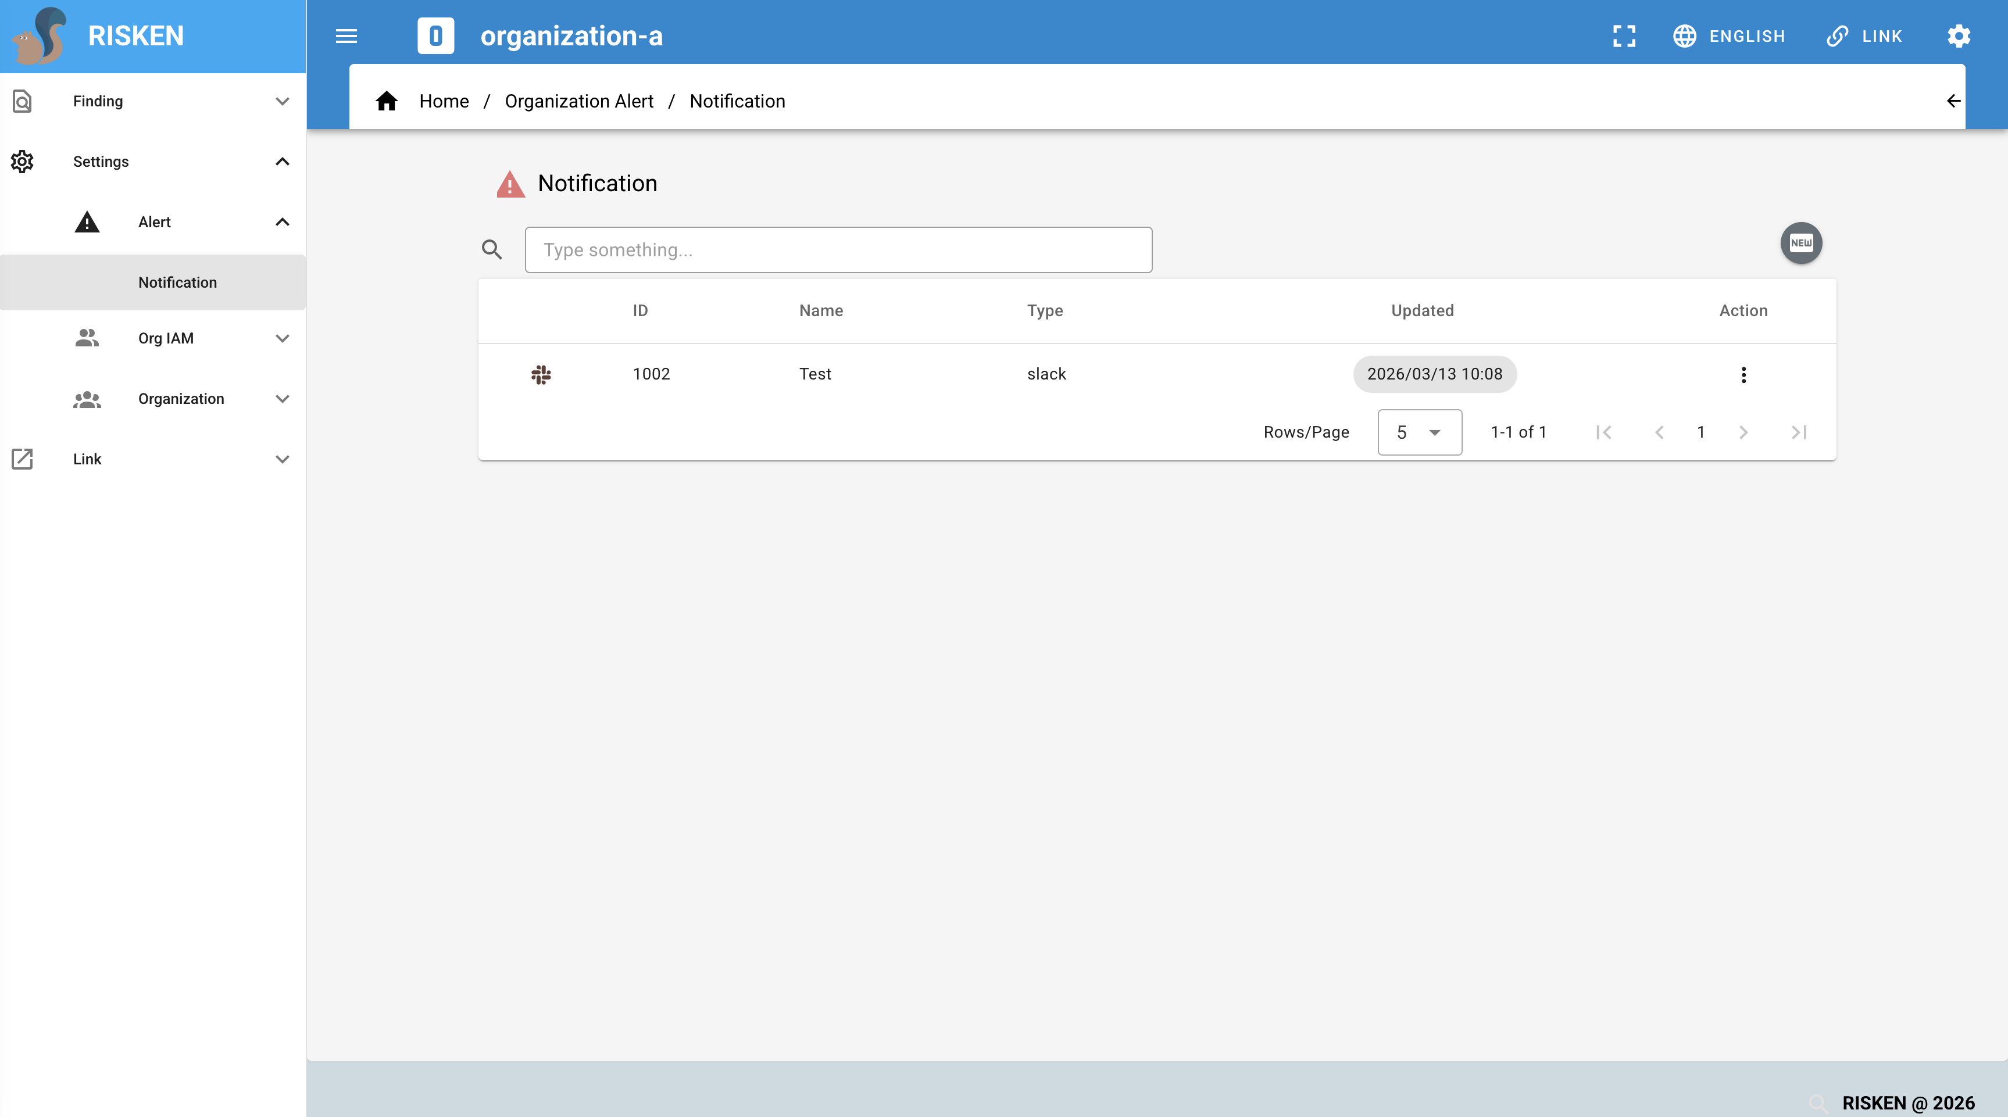
Task: Toggle fullscreen mode icon
Action: pos(1624,36)
